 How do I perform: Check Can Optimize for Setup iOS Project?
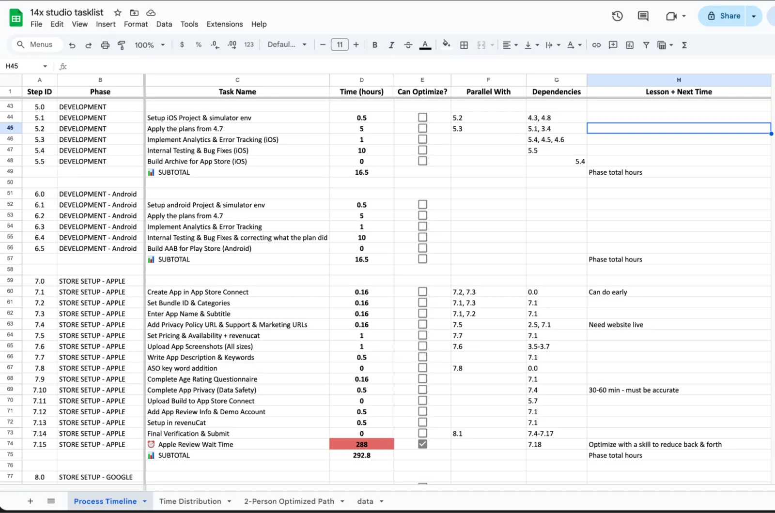pos(423,118)
